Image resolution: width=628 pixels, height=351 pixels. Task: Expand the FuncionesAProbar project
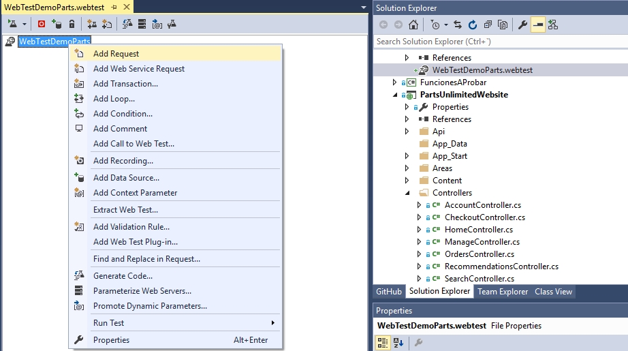tap(394, 82)
